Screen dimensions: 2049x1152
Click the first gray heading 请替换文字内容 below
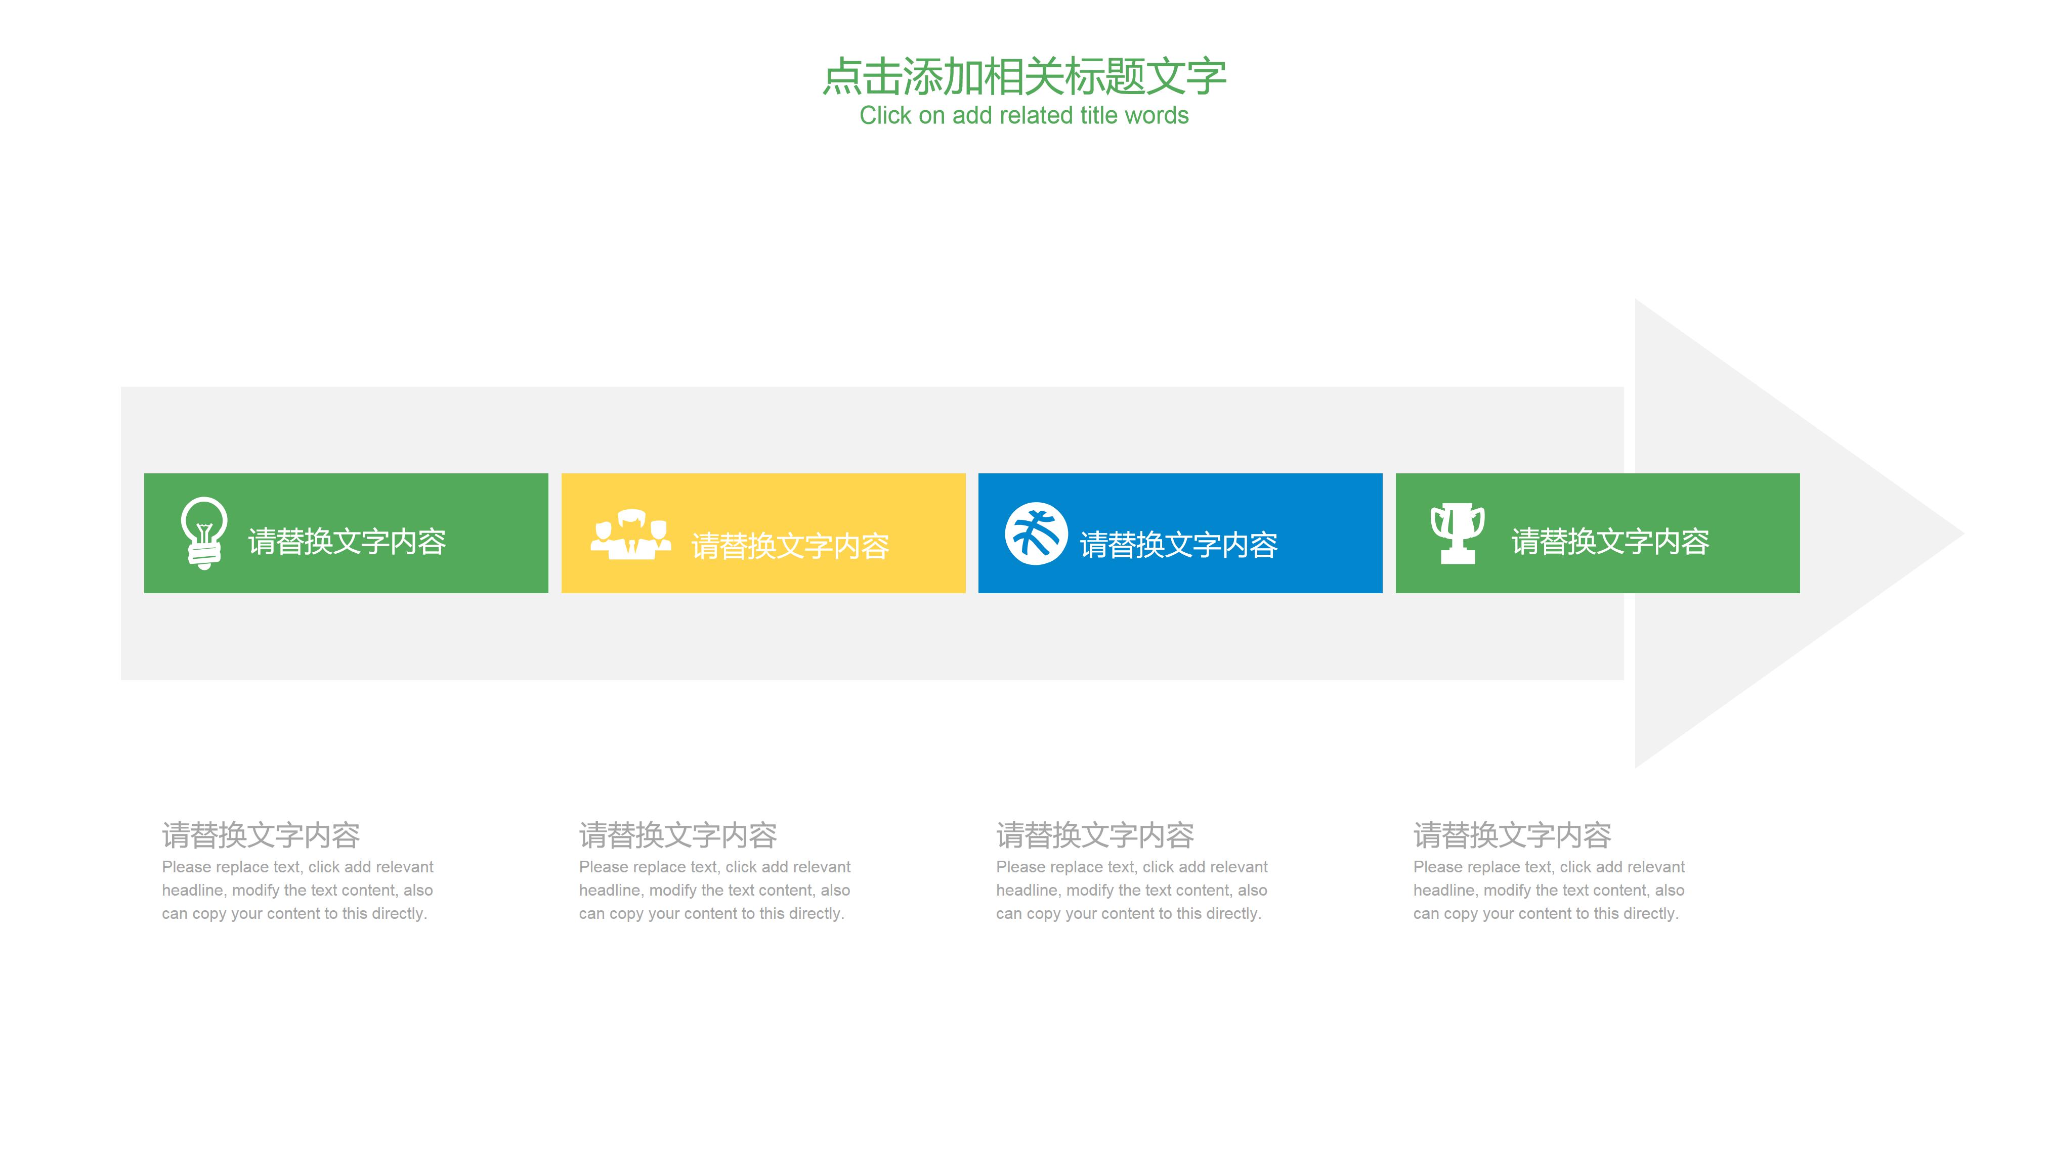point(263,835)
